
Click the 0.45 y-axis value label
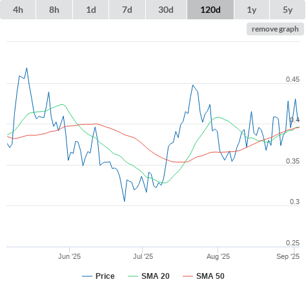point(292,79)
